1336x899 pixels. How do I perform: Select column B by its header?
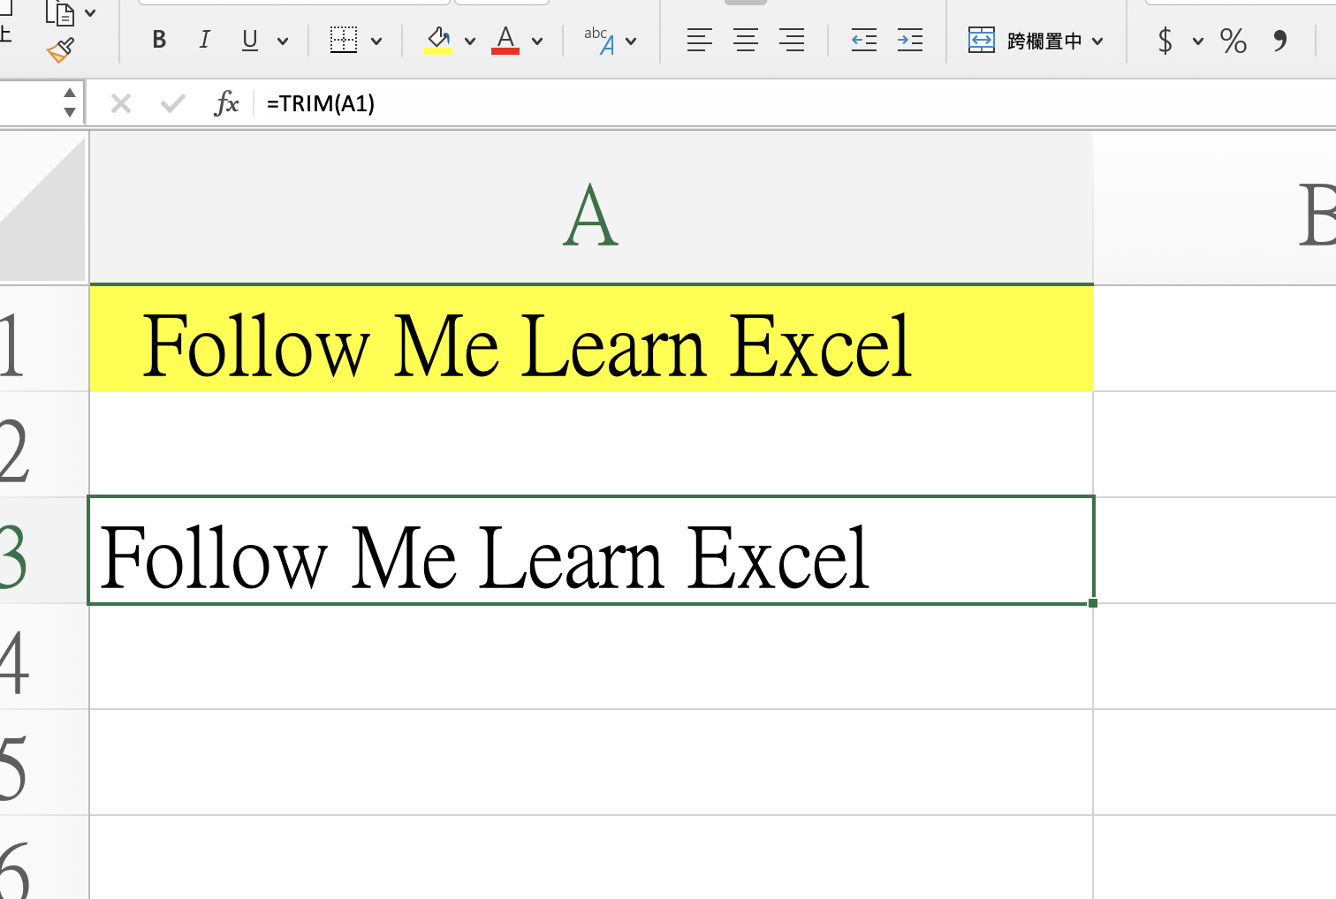coord(1215,208)
